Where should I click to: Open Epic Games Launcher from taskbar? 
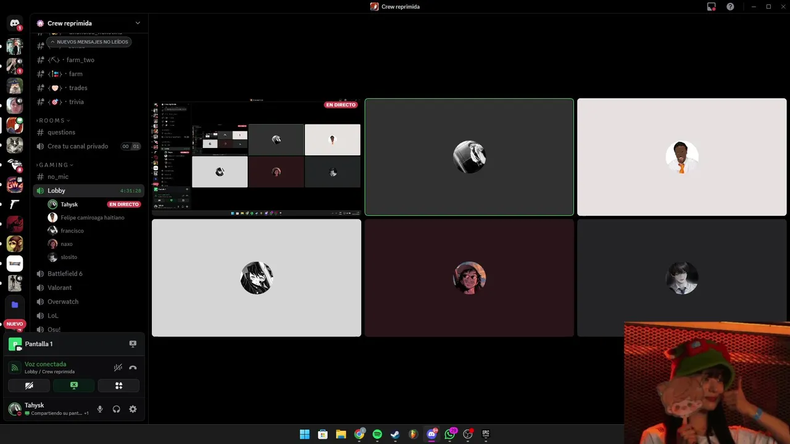(486, 434)
